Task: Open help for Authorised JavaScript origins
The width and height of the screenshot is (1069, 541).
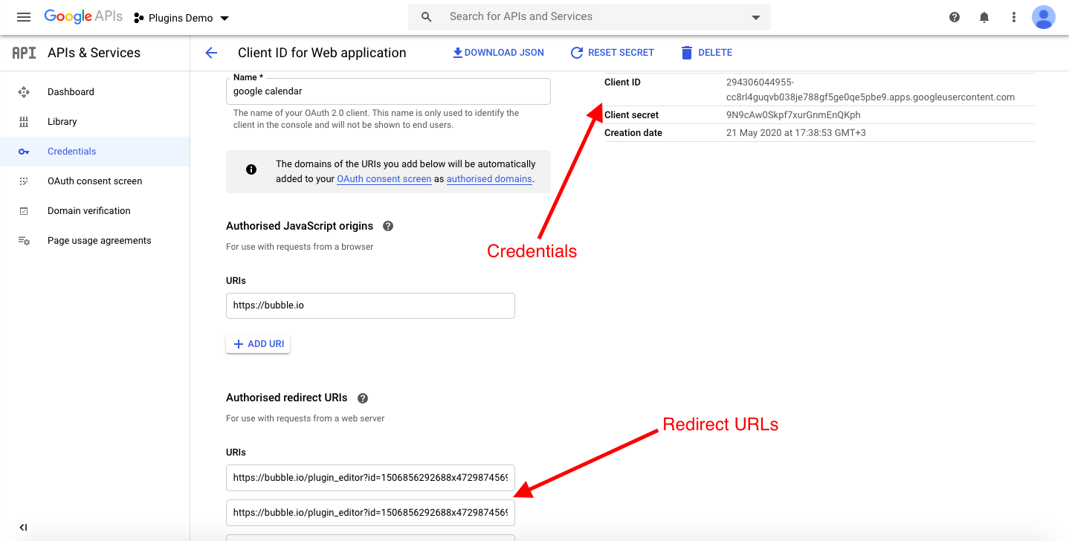Action: pos(387,226)
